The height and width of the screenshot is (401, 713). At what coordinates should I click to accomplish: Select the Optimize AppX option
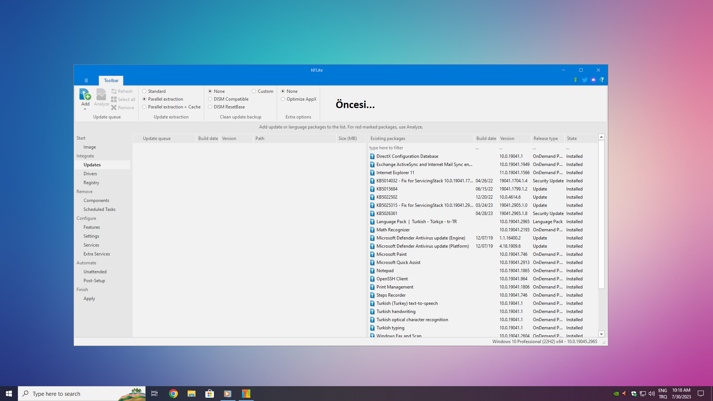click(x=283, y=99)
